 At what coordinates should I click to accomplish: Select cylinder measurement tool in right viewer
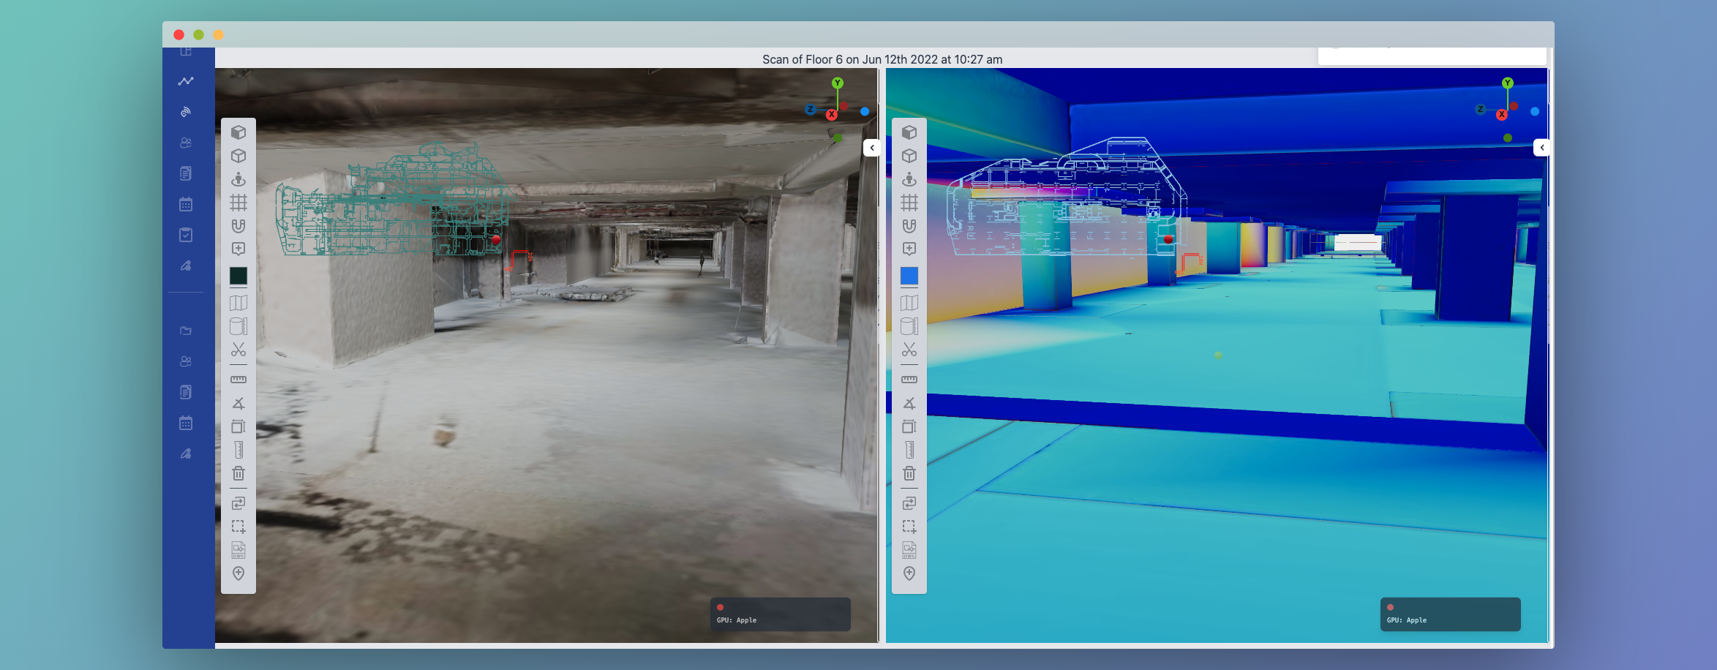[909, 326]
